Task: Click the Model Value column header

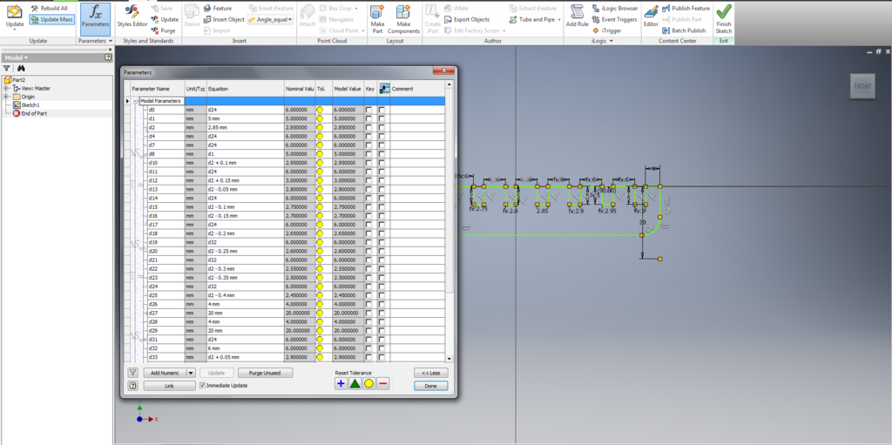Action: pos(348,89)
